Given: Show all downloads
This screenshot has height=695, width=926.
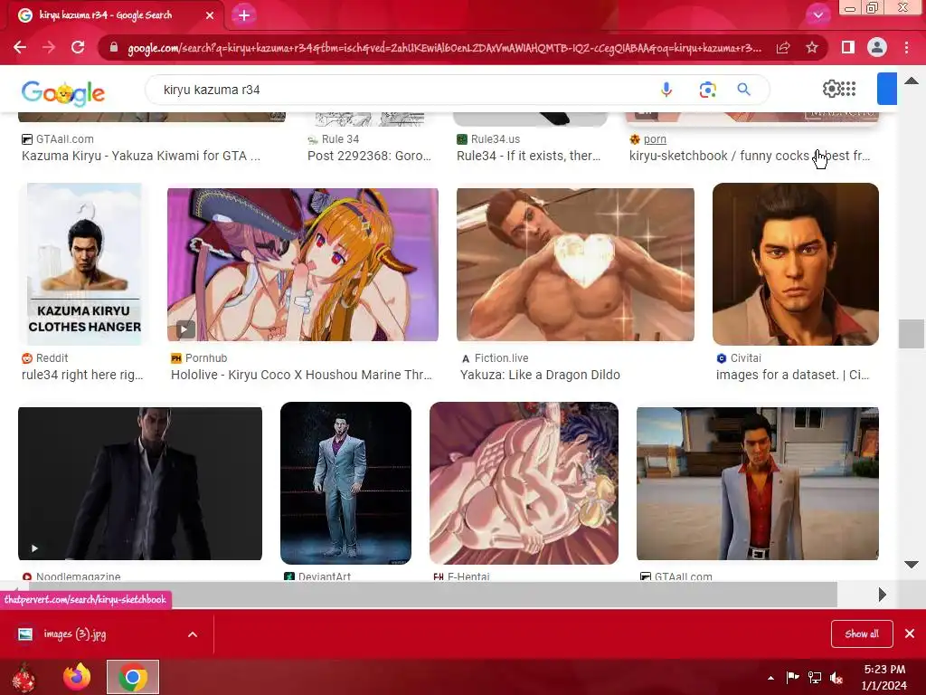Looking at the screenshot, I should [862, 634].
